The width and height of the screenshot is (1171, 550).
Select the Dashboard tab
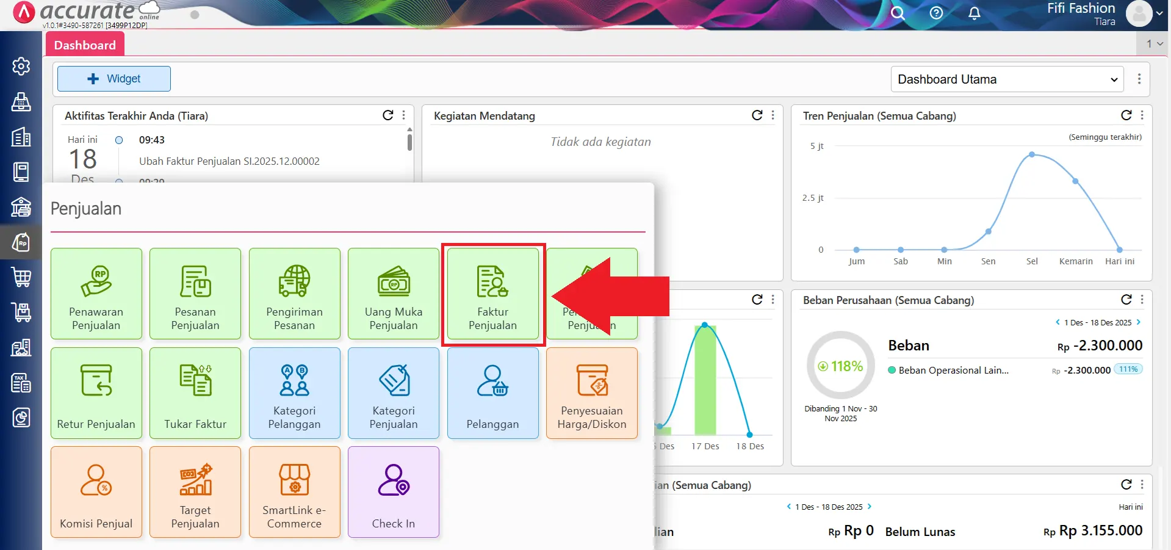(x=85, y=45)
